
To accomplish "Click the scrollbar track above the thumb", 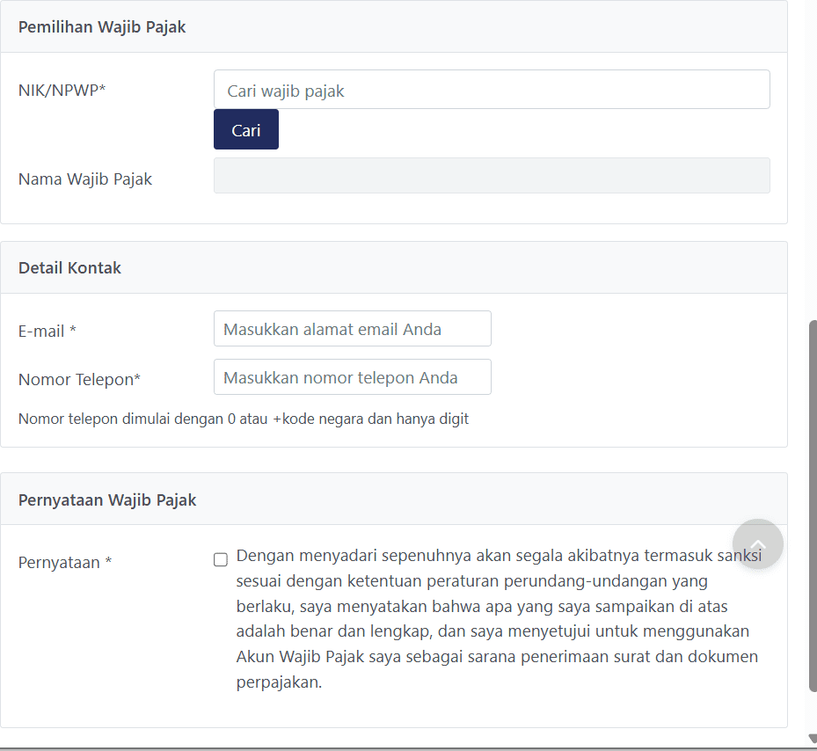I will (x=812, y=158).
